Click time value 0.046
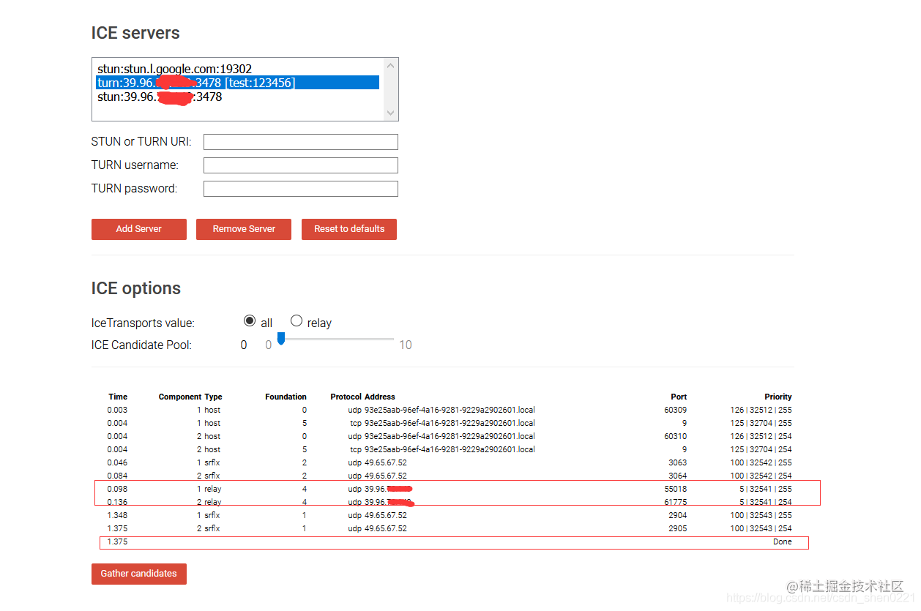921x611 pixels. pyautogui.click(x=117, y=462)
